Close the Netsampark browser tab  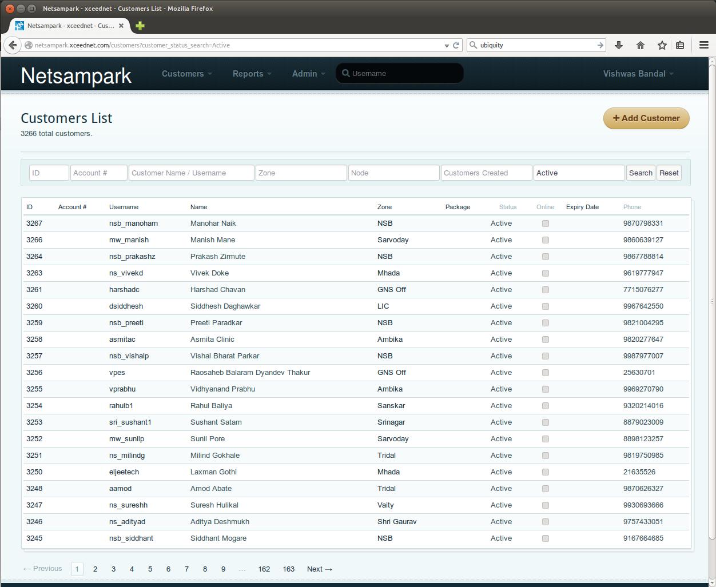[x=121, y=26]
